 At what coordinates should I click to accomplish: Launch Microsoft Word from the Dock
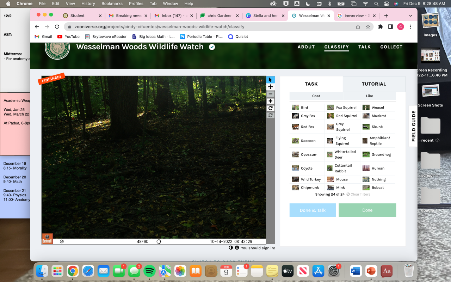pyautogui.click(x=356, y=271)
